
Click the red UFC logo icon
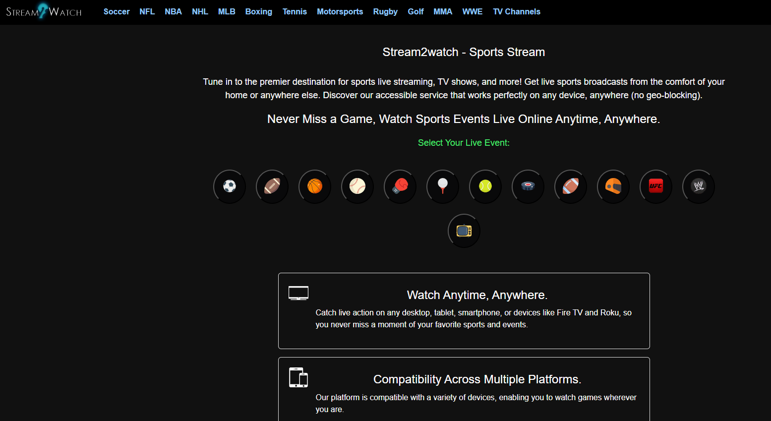coord(655,186)
